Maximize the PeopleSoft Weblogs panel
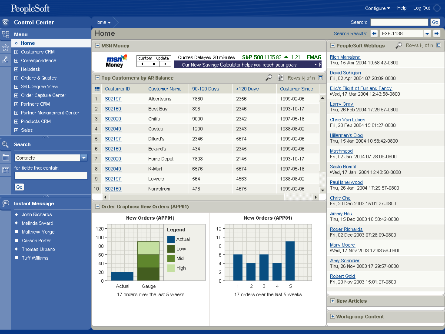Viewport: 445px width, 334px height. tap(438, 45)
